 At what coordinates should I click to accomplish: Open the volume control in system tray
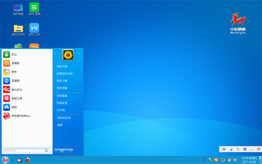tap(236, 159)
